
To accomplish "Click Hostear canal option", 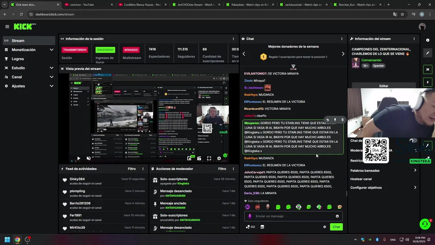I will click(x=361, y=179).
